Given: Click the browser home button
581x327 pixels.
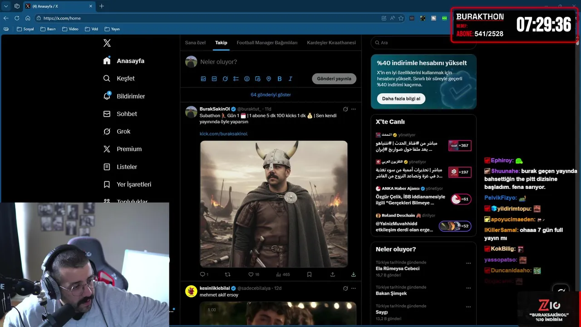Looking at the screenshot, I should tap(28, 18).
